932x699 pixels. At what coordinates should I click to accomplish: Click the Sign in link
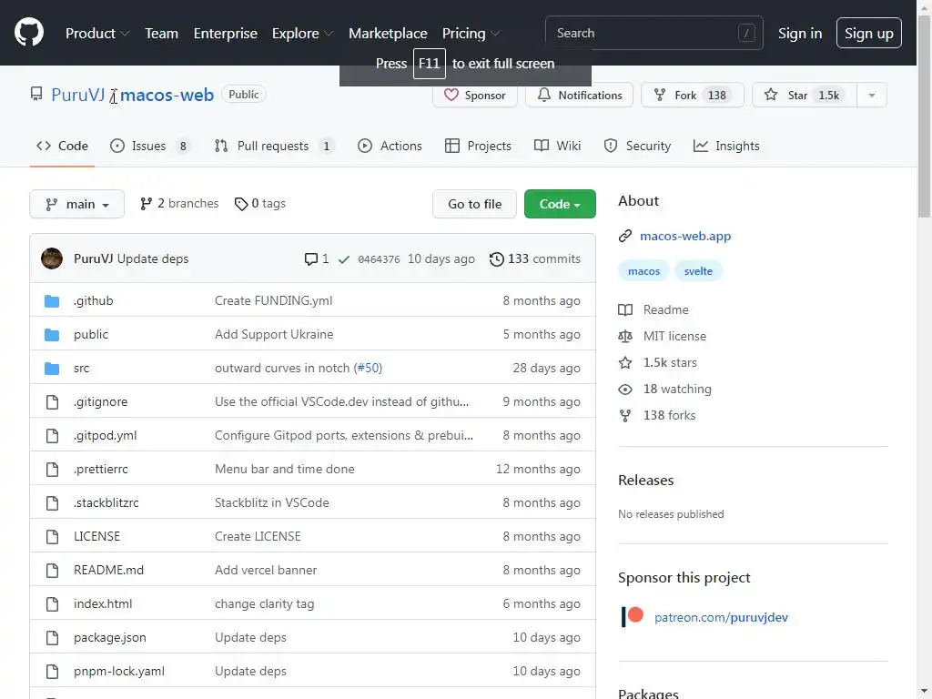pyautogui.click(x=799, y=34)
